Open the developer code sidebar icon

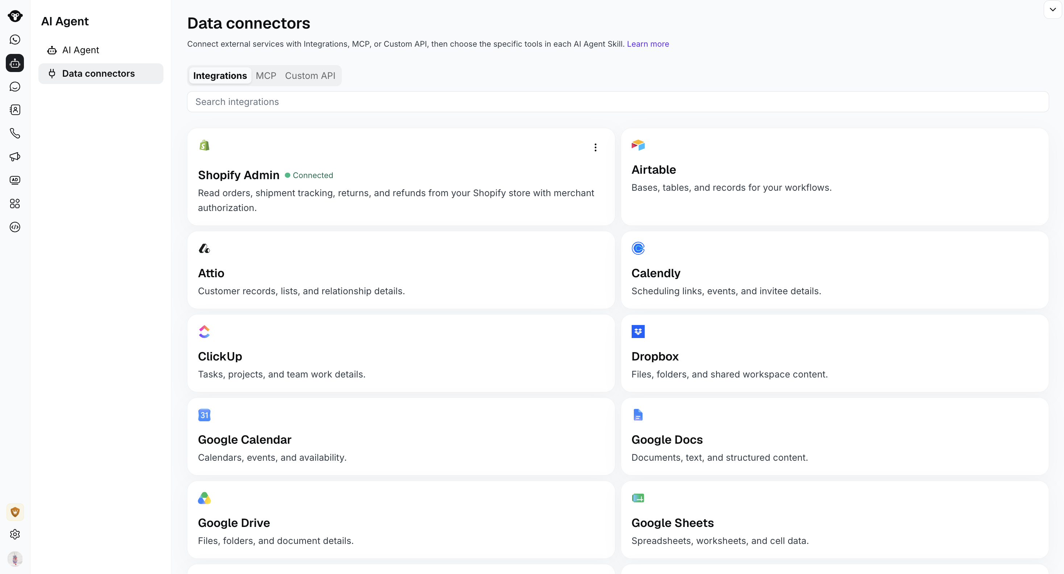(15, 227)
